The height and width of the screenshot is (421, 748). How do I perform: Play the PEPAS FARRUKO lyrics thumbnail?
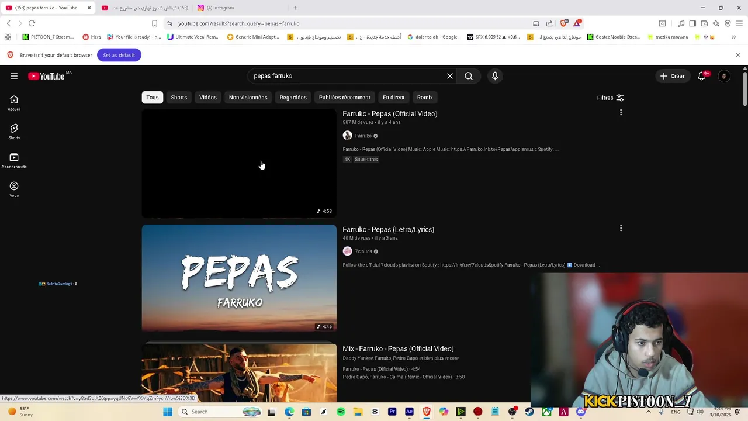click(x=239, y=278)
